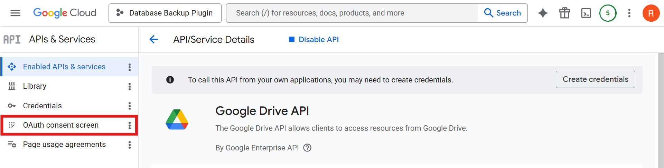This screenshot has width=664, height=168.
Task: Click the back arrow beside API/Service Details
Action: pyautogui.click(x=154, y=39)
